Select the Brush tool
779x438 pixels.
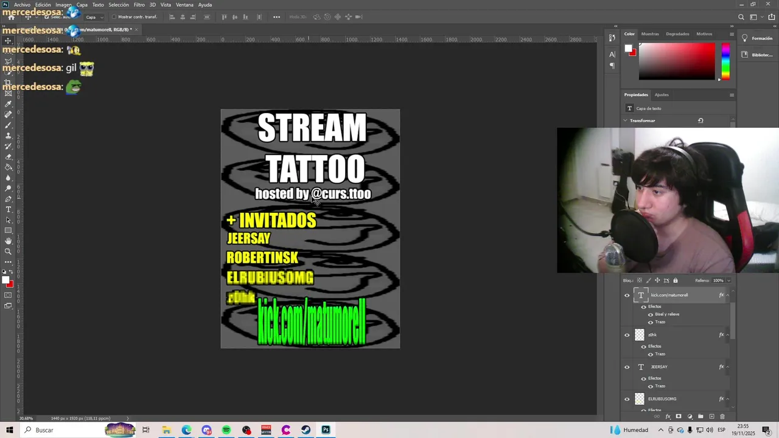pos(8,125)
